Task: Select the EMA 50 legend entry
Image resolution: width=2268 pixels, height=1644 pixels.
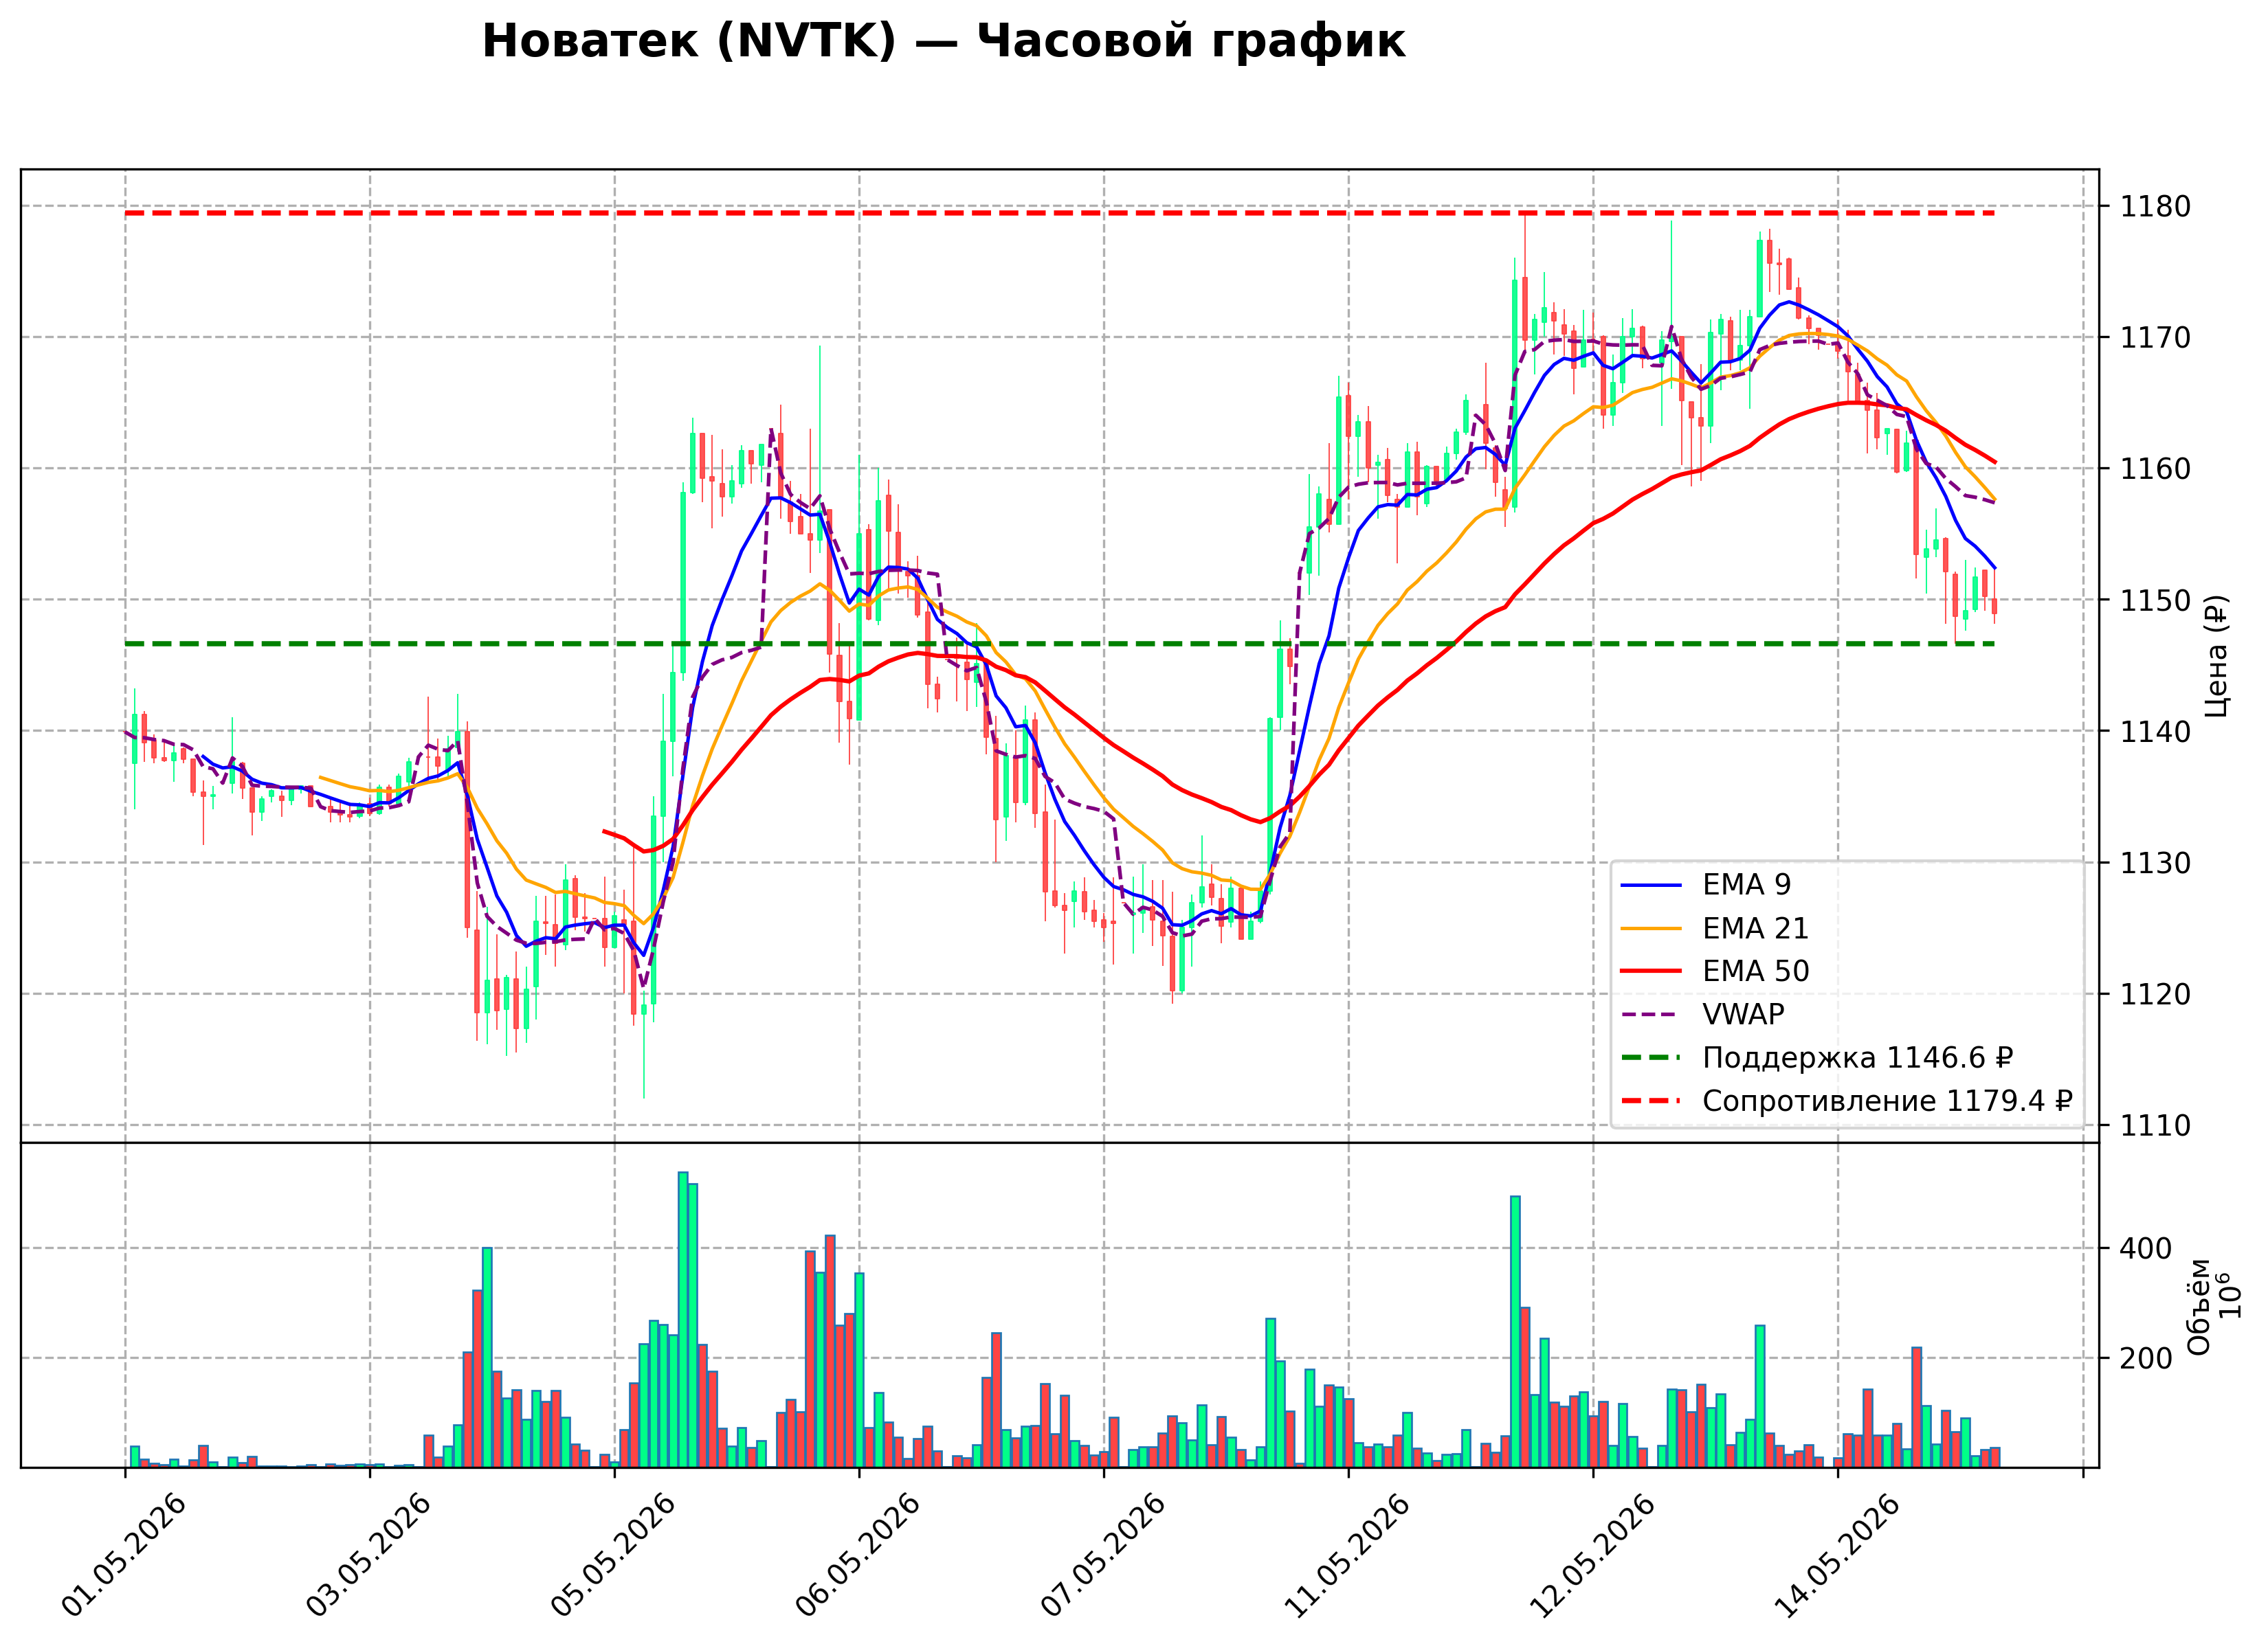Action: coord(1714,971)
